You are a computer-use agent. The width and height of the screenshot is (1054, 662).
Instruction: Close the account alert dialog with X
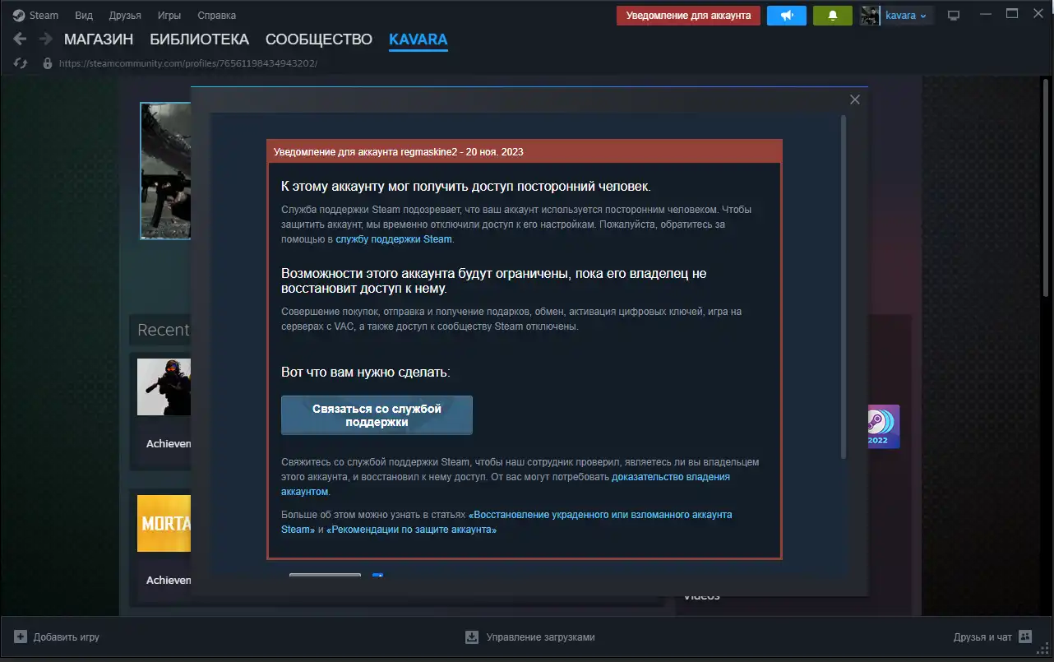855,100
